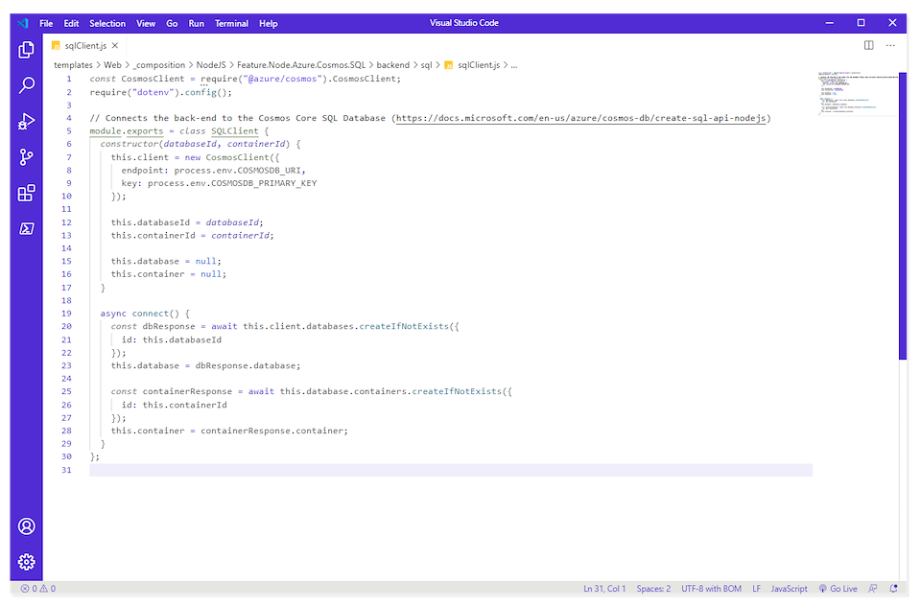Click the NodeJS breadcrumb
The height and width of the screenshot is (606, 921).
[x=211, y=65]
